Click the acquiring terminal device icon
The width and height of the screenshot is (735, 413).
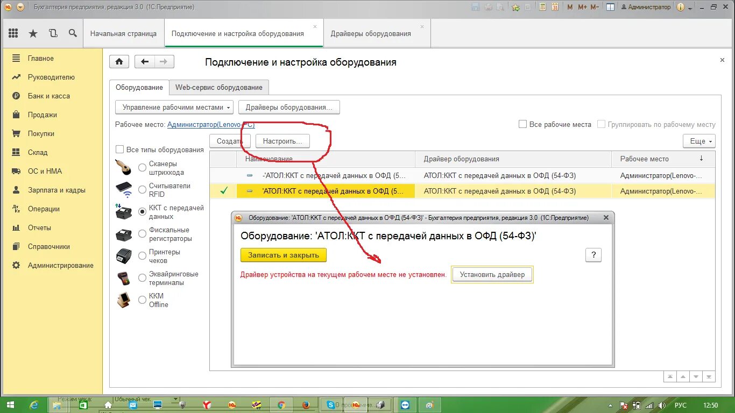(123, 278)
